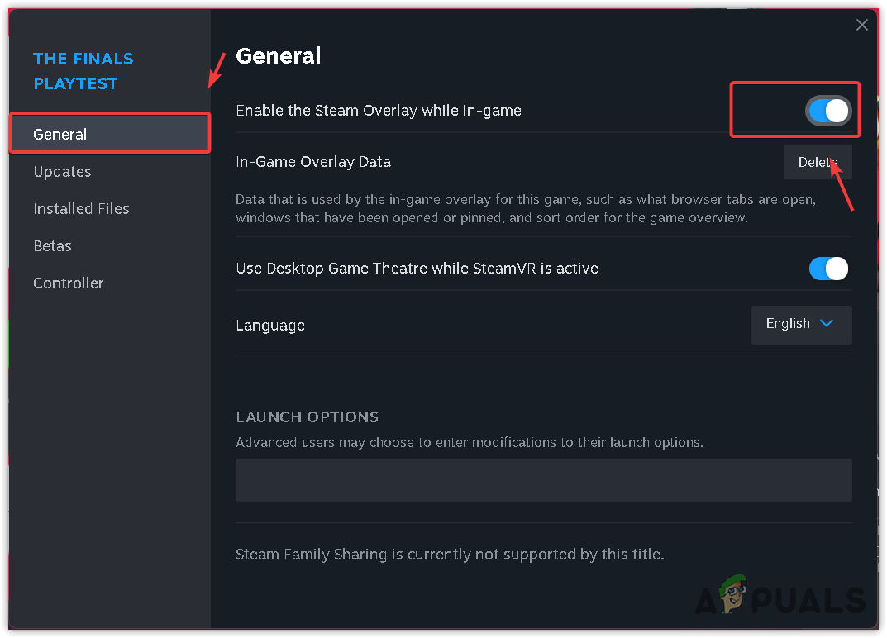Toggle the Steam Overlay while in-game switch
Screen dimensions: 887x638
[x=828, y=111]
